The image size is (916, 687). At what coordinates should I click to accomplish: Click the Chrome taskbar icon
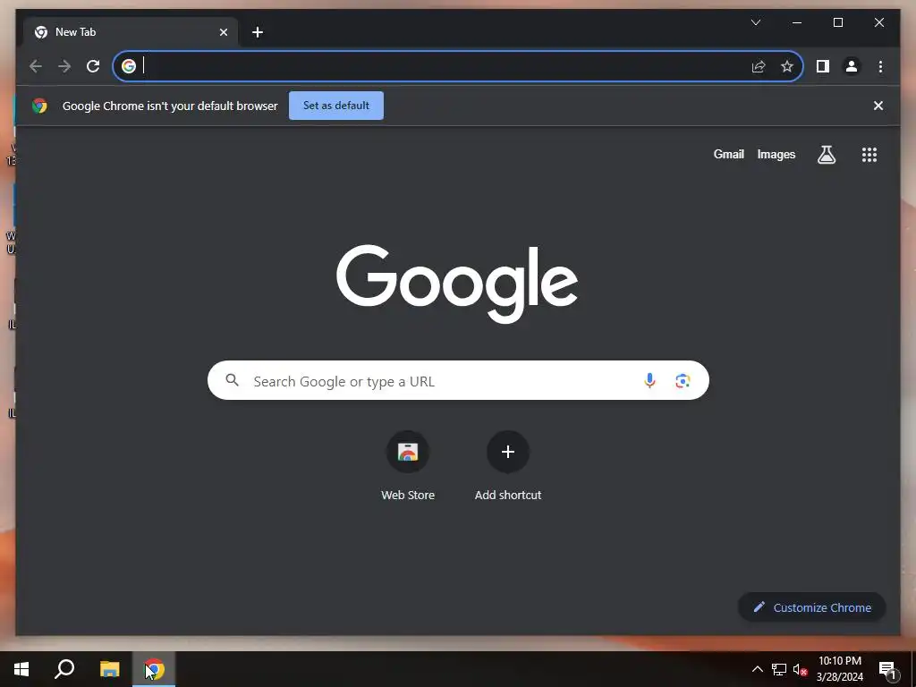click(x=154, y=669)
